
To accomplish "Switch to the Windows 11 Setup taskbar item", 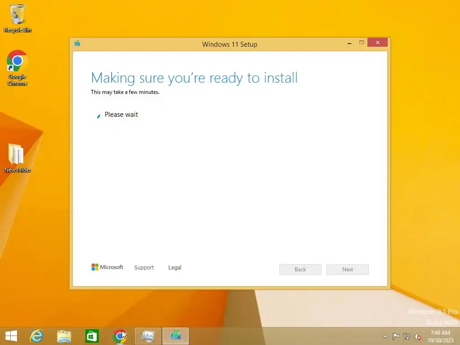I will tap(176, 336).
